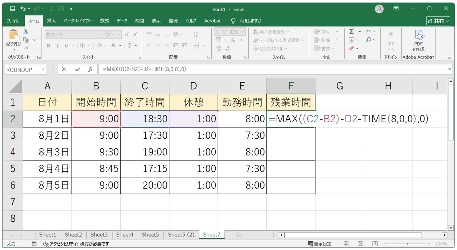Image resolution: width=457 pixels, height=250 pixels.
Task: Open Clipboard group dialog launcher
Action: click(x=39, y=57)
